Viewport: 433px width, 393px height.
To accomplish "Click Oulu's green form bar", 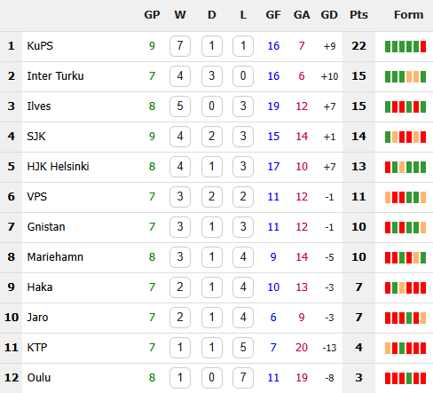I will click(409, 378).
